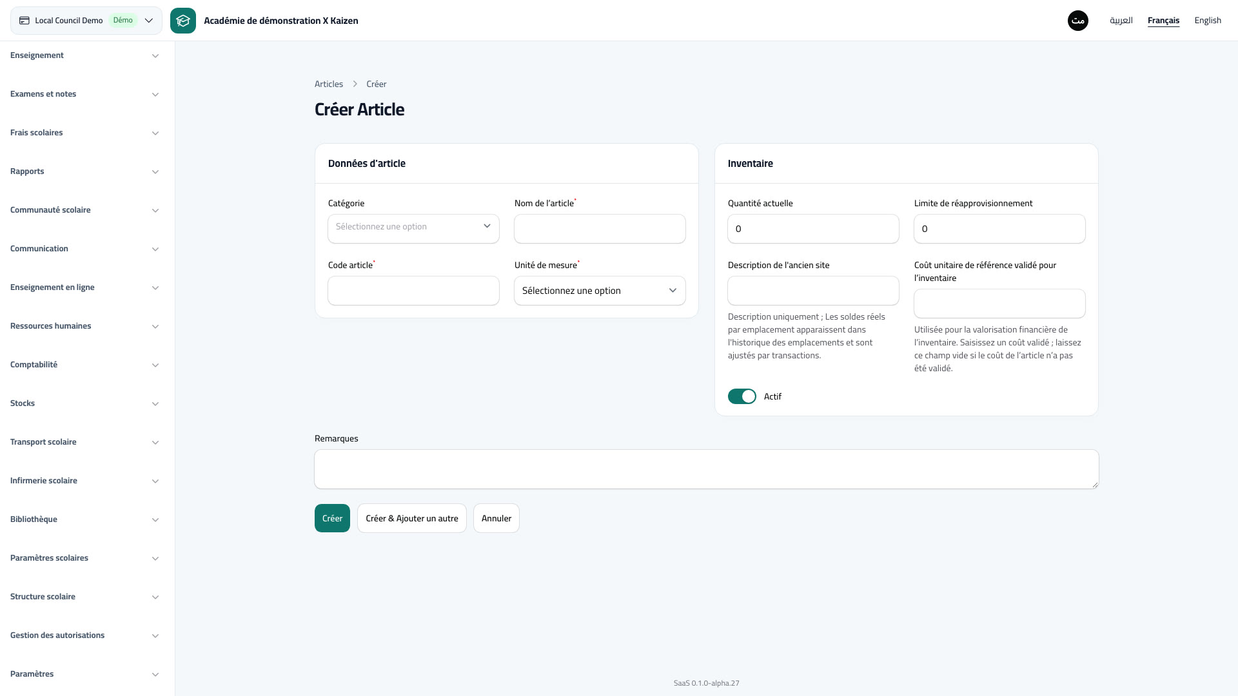The image size is (1238, 696).
Task: Click the academy graduation cap logo
Action: point(183,21)
